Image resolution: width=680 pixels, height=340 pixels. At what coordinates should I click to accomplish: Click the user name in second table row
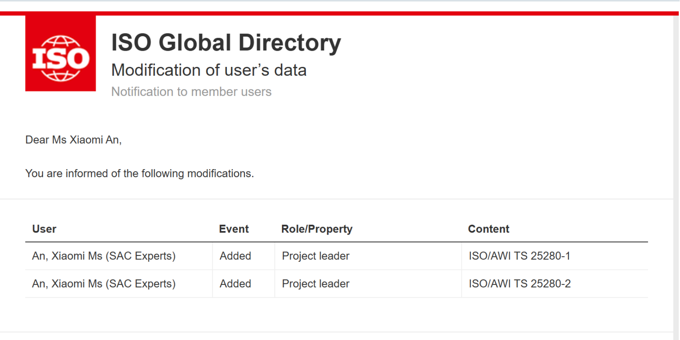point(104,284)
